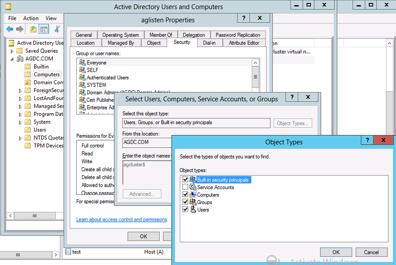Click the Cut scissors toolbar icon
This screenshot has width=396, height=265.
(x=58, y=29)
